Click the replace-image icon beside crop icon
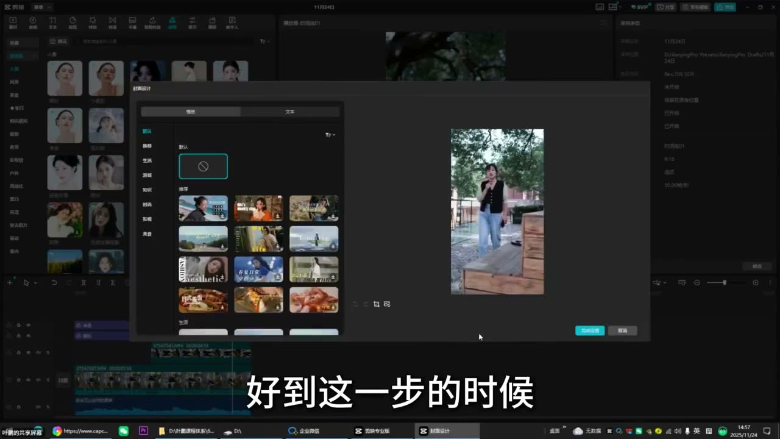The image size is (780, 439). [386, 304]
